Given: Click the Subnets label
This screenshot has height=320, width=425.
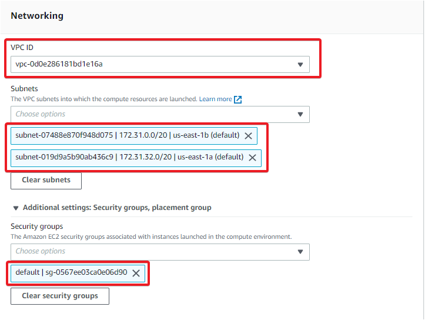Looking at the screenshot, I should click(x=24, y=89).
